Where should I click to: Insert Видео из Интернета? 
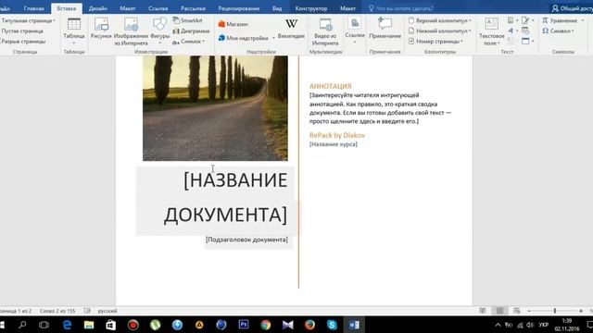(325, 31)
